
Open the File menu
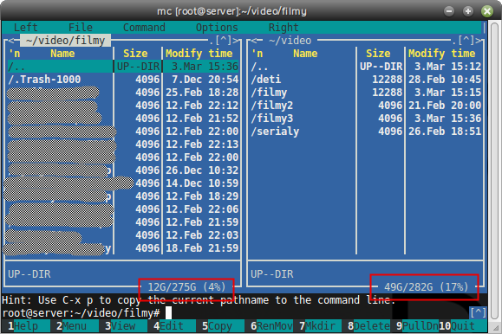click(81, 28)
